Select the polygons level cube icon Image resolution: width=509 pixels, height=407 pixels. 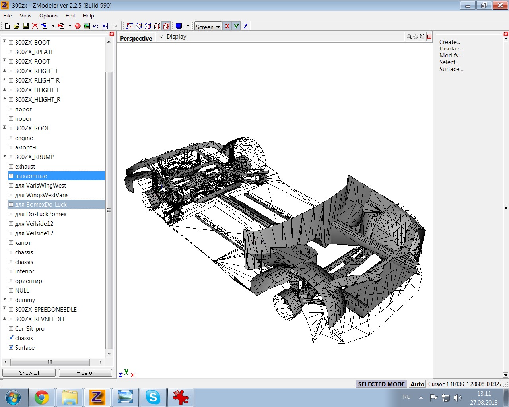[x=157, y=26]
